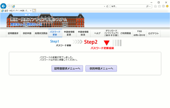Open browser tools gear icon
170x108 pixels.
[163, 6]
